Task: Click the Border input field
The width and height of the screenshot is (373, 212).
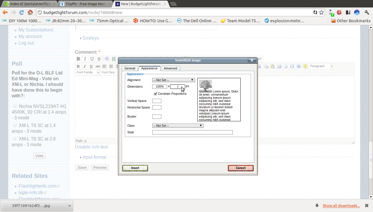Action: click(x=157, y=117)
